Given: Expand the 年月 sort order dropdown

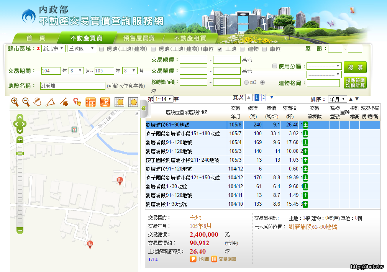Looking at the screenshot, I should 337,99.
